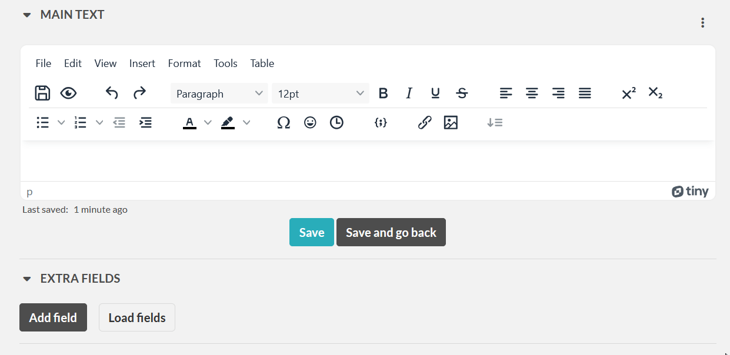The height and width of the screenshot is (355, 730).
Task: Open the Insert menu
Action: 142,63
